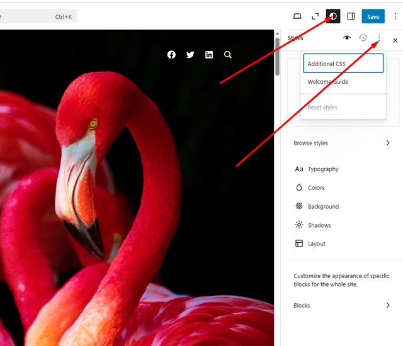Open the style revisions clock icon
The image size is (403, 346).
tap(363, 38)
